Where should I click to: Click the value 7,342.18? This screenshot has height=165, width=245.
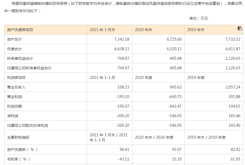click(x=122, y=39)
